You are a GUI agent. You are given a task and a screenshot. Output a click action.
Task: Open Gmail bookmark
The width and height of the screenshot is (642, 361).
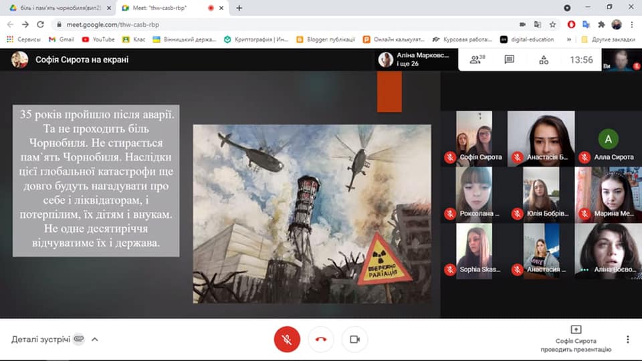click(62, 39)
